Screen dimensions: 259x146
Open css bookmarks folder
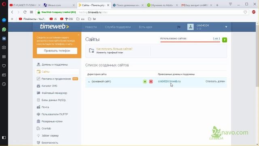pos(81,19)
